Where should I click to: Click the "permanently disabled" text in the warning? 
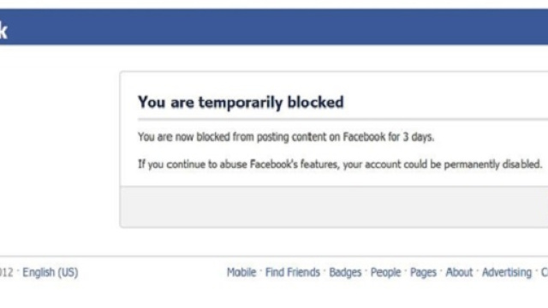click(493, 164)
